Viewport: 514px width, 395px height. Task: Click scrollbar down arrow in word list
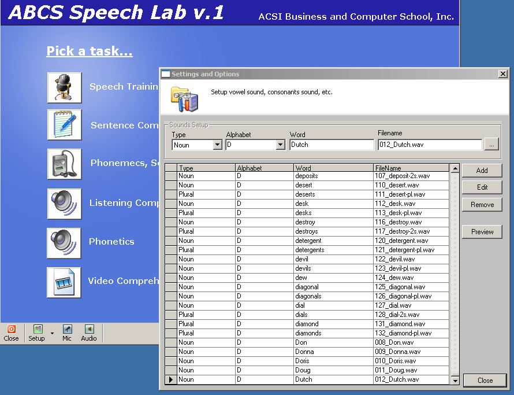coord(455,381)
